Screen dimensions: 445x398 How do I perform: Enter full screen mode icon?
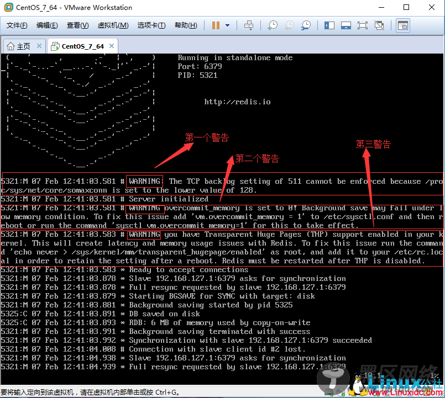[363, 25]
